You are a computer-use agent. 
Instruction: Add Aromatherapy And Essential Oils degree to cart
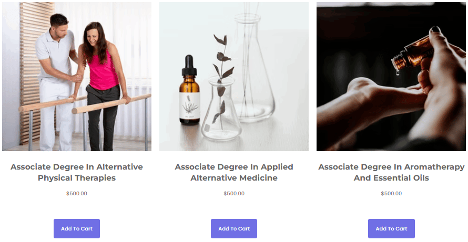pos(391,228)
